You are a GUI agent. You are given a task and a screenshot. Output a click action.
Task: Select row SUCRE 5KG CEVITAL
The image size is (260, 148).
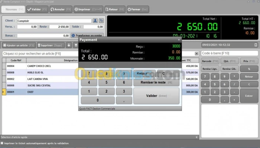click(100, 85)
